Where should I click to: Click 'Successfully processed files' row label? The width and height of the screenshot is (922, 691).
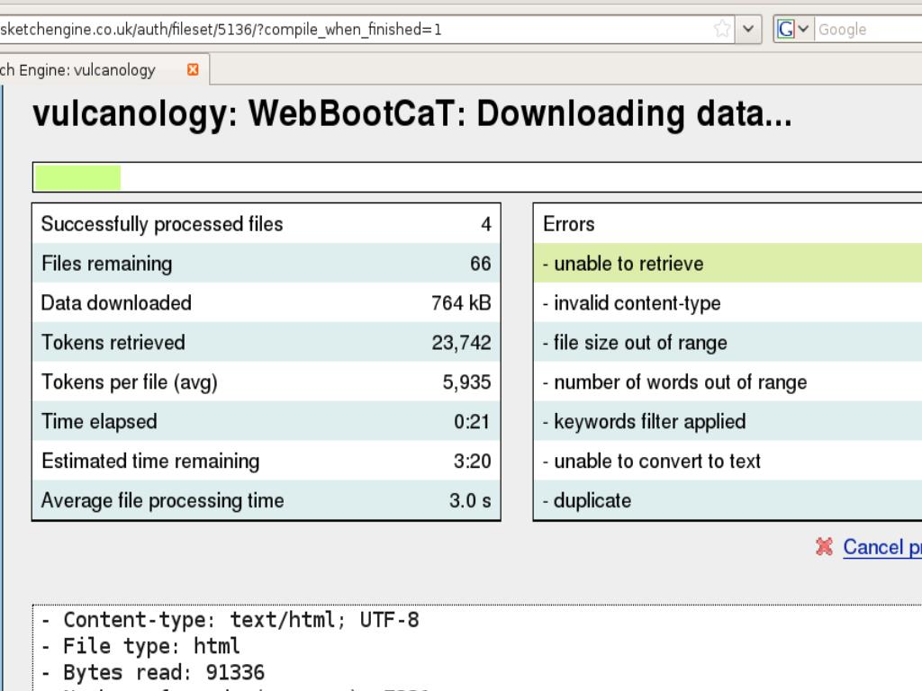(162, 224)
